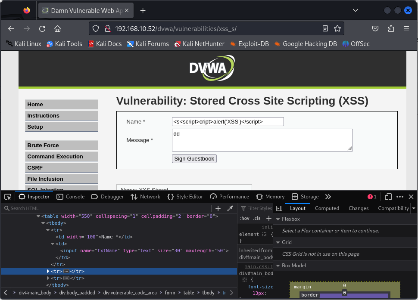Select div.vulnerable_code_area in breadcrumbs
Image resolution: width=418 pixels, height=300 pixels.
tap(130, 293)
